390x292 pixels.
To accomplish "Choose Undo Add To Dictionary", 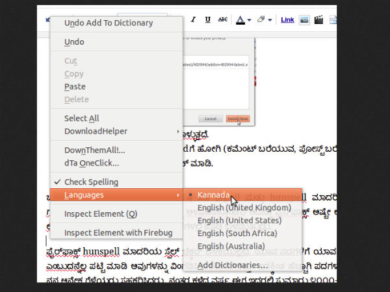I will tap(109, 23).
